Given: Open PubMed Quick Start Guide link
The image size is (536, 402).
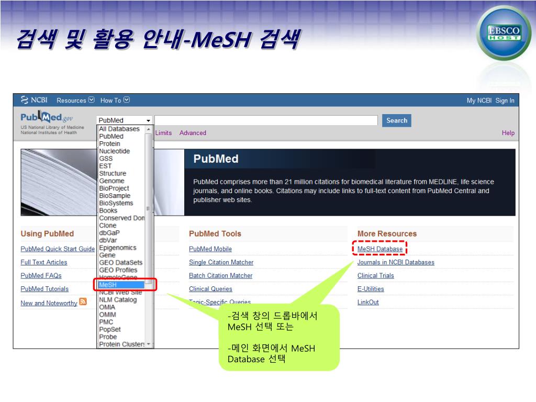Looking at the screenshot, I should [x=58, y=249].
